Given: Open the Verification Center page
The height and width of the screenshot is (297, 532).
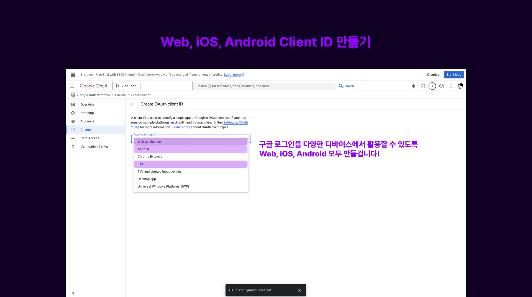Looking at the screenshot, I should coord(94,146).
